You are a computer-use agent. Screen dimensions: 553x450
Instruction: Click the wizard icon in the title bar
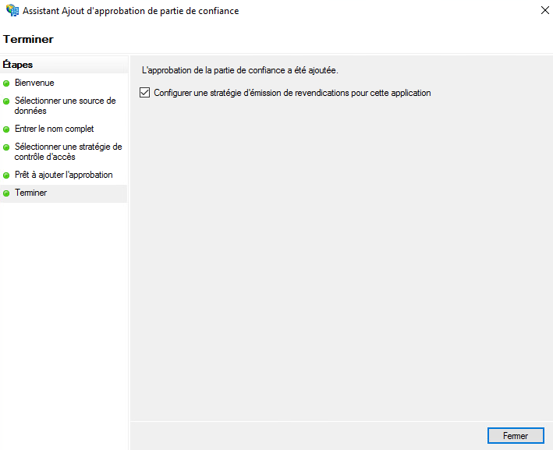point(12,11)
